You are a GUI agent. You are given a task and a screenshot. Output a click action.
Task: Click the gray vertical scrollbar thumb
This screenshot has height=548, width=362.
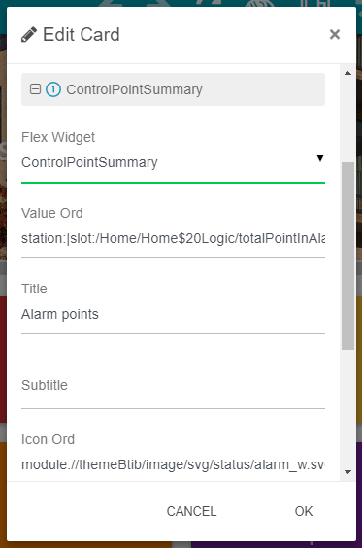tap(347, 256)
